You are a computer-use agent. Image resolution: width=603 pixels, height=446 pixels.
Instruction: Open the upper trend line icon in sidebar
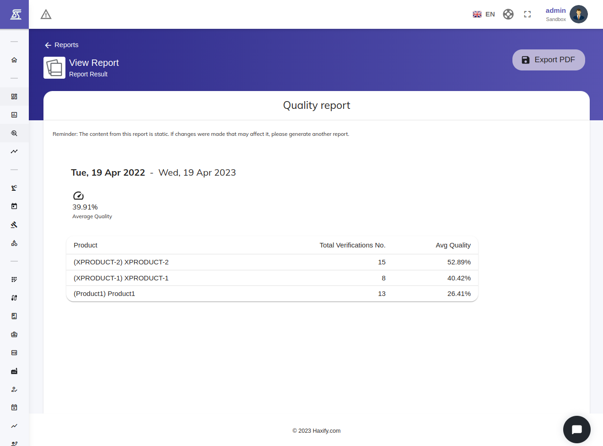14,151
